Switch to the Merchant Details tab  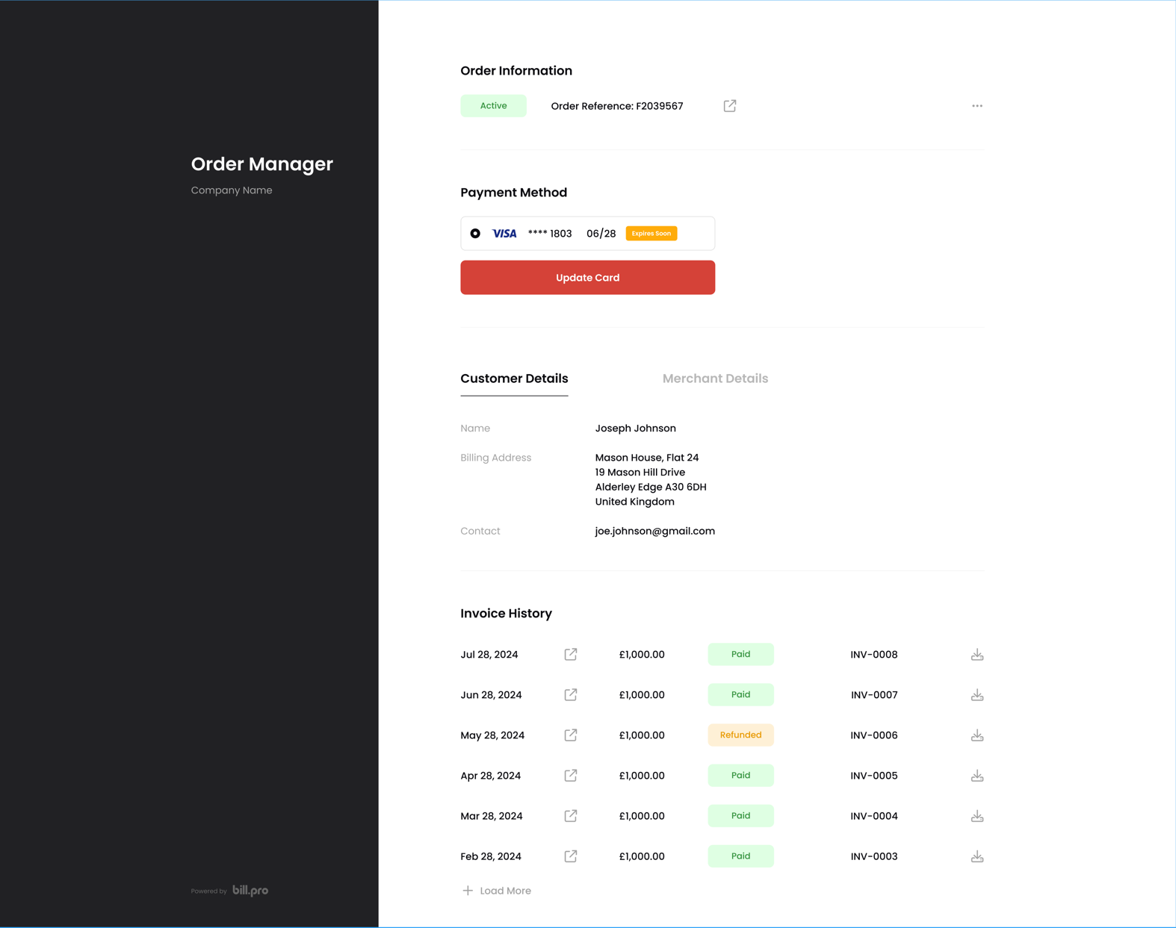coord(715,379)
